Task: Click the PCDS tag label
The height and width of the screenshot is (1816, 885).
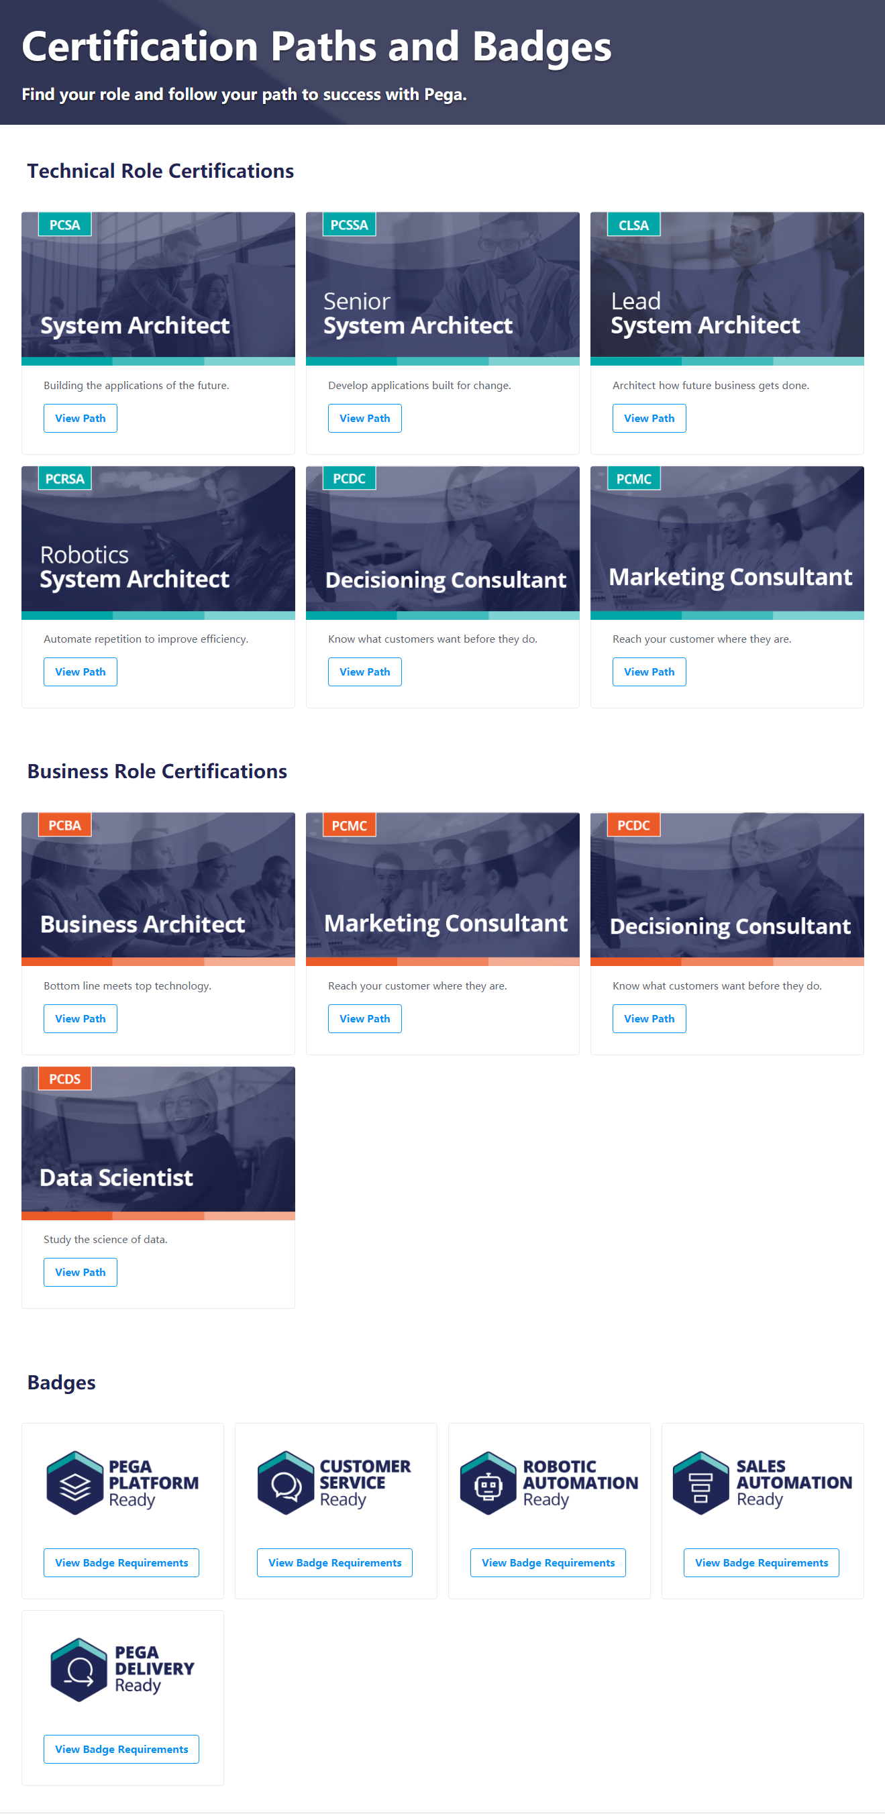Action: click(65, 1079)
